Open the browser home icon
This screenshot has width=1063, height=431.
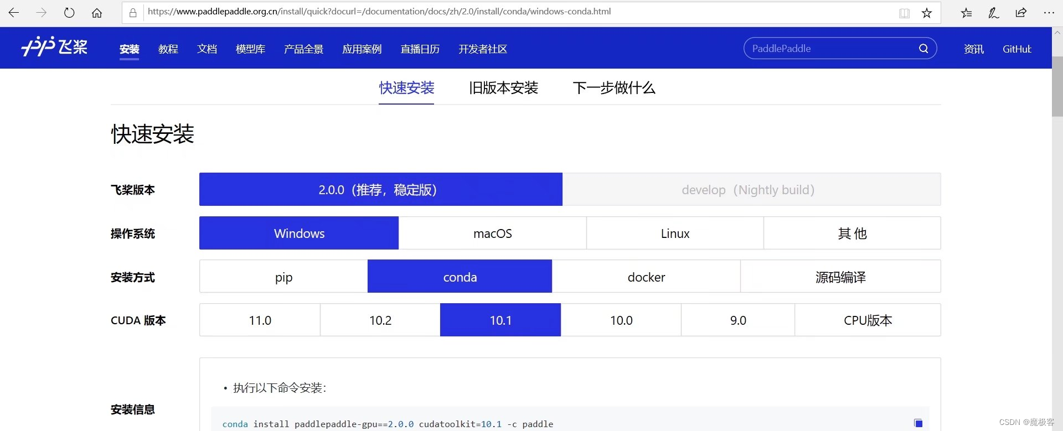click(97, 13)
